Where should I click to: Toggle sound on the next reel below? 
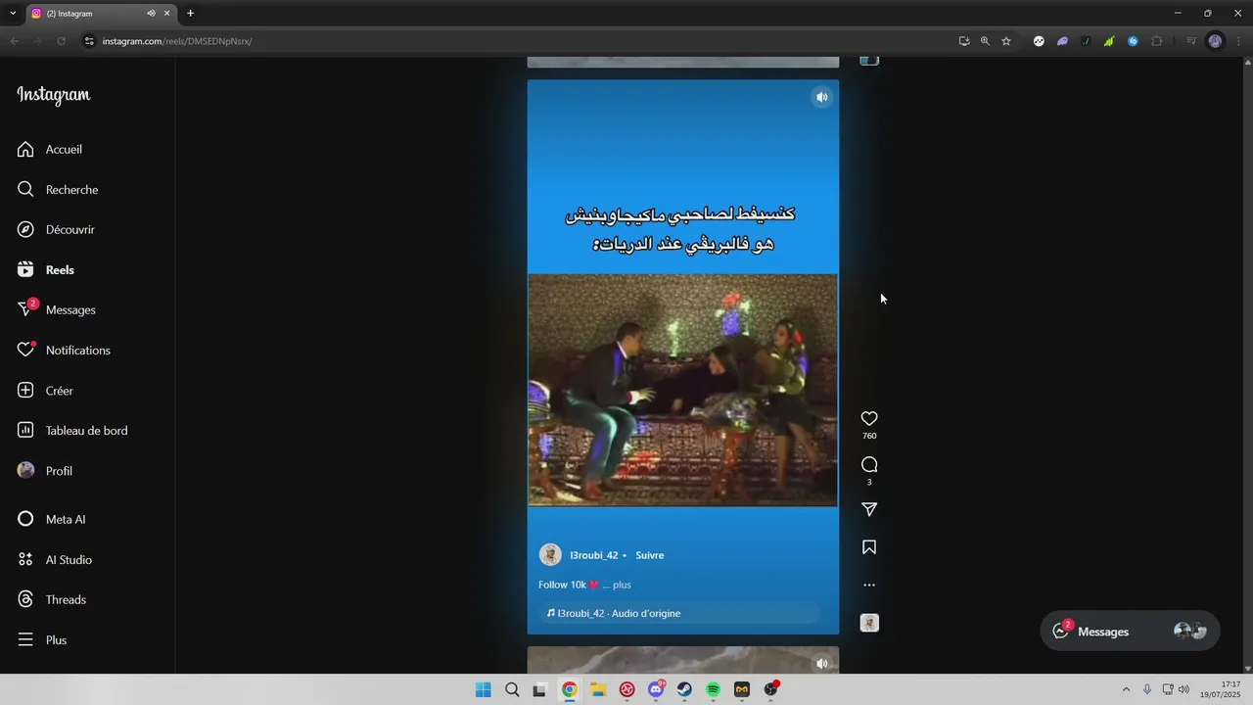pos(822,664)
